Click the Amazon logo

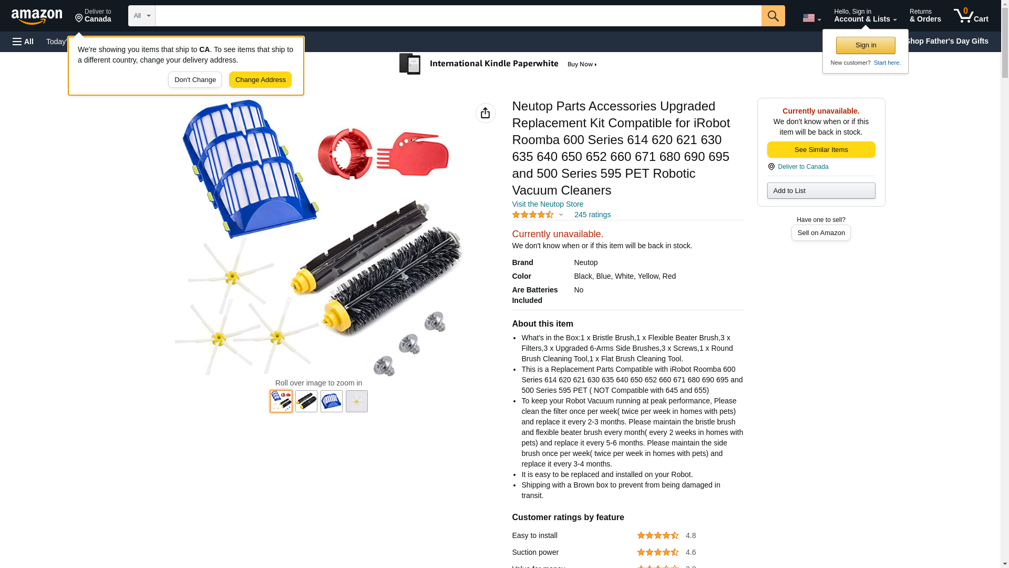(x=37, y=16)
